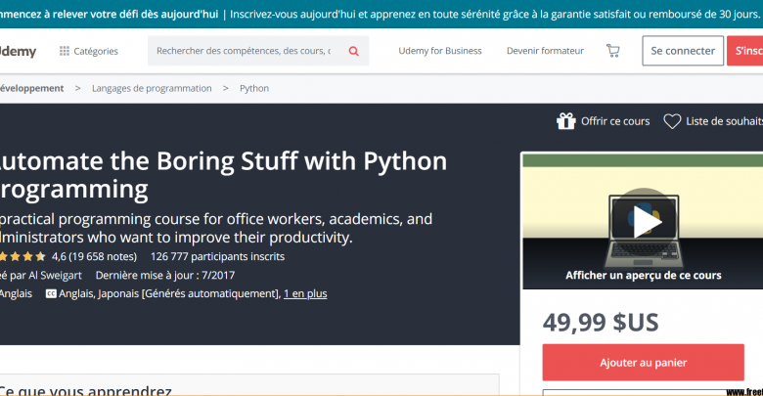Go to Langages de programmation breadcrumb
763x396 pixels.
pos(152,88)
